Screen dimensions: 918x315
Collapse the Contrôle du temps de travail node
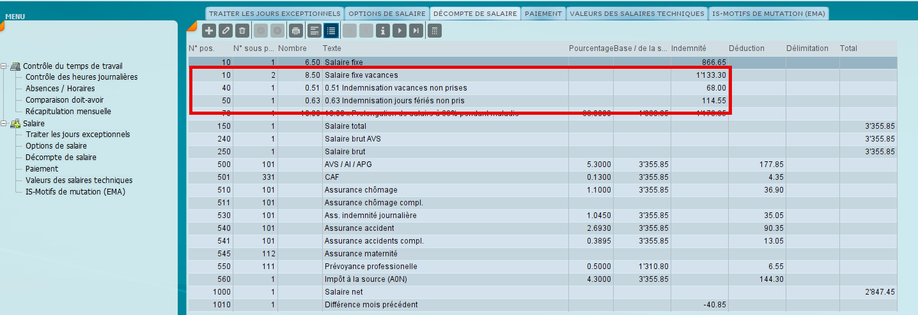point(4,66)
